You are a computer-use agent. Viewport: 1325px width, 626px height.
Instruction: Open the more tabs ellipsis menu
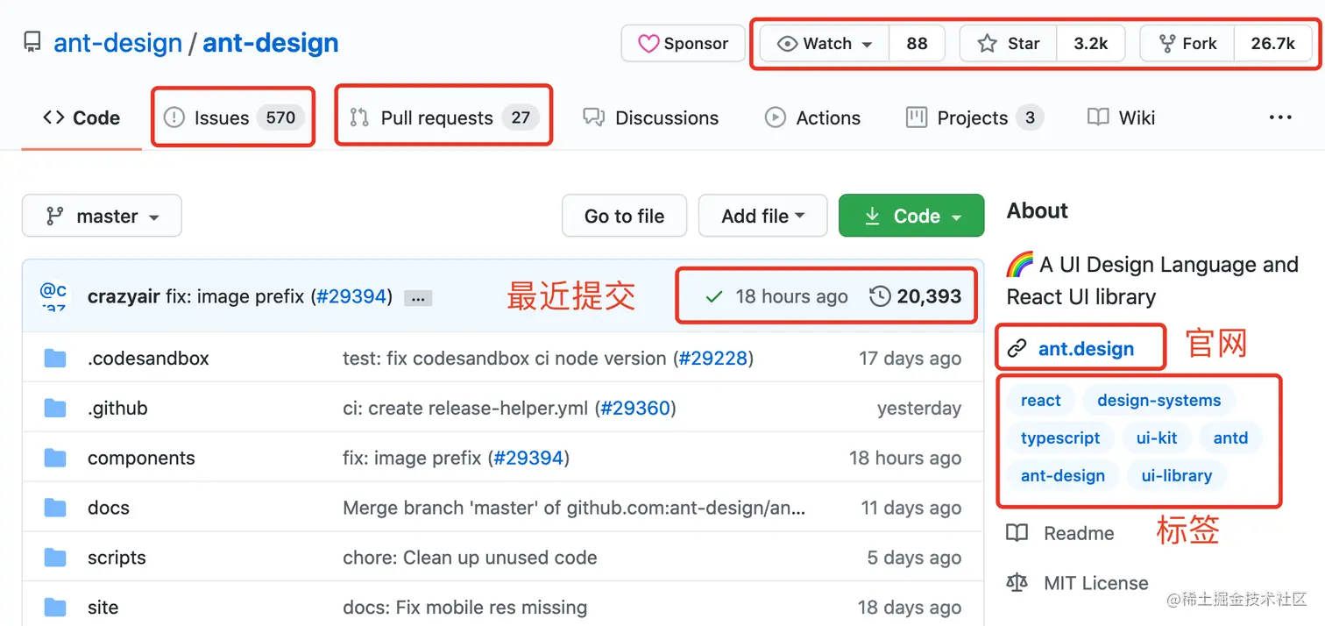(1280, 117)
